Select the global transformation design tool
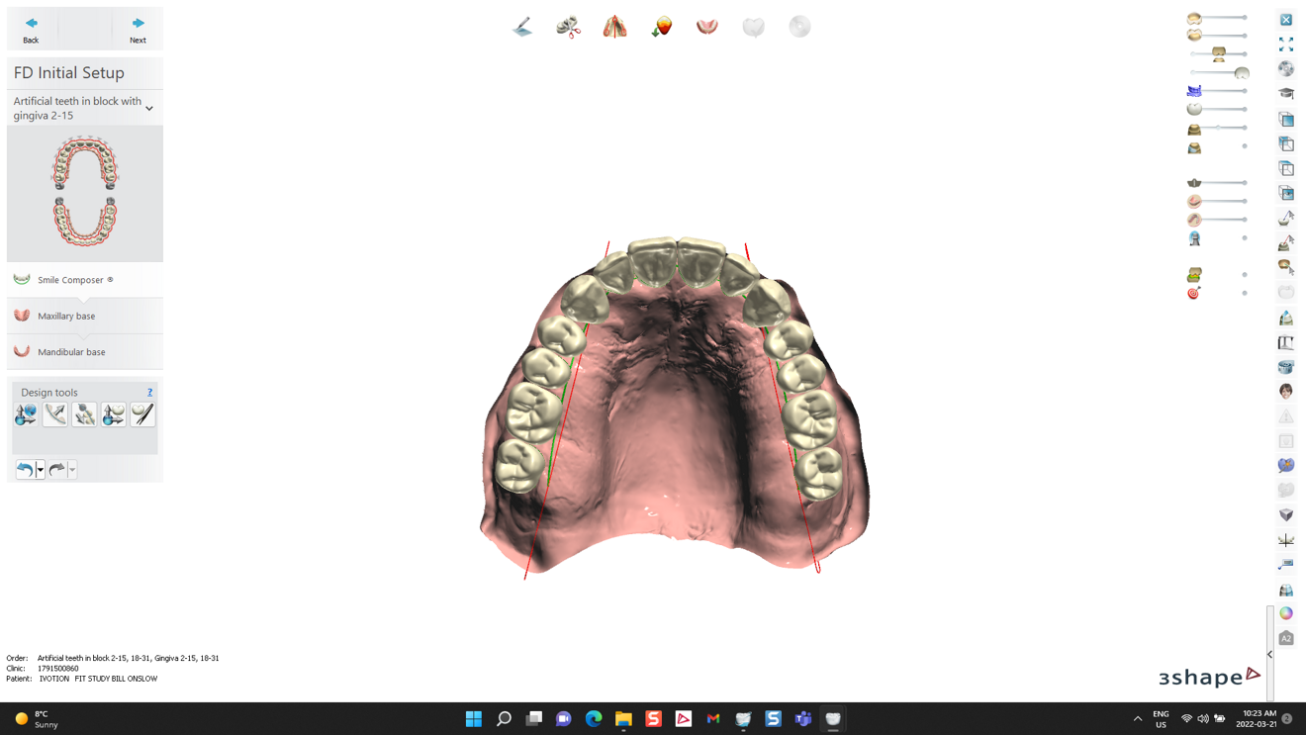 coord(25,414)
